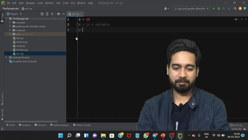The height and width of the screenshot is (140, 248).
Task: Place cursor on line 1 code x = 10
Action: tap(84, 19)
